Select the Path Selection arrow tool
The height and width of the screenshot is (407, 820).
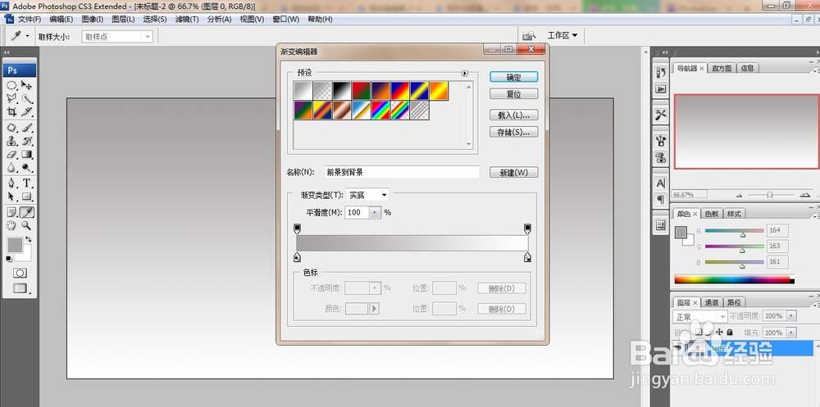click(11, 197)
